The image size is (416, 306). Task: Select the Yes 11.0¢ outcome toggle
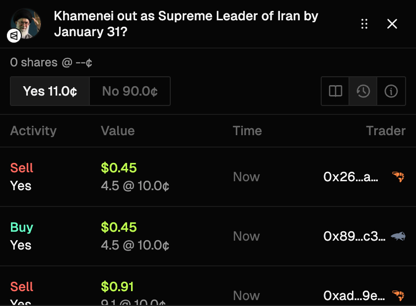click(x=50, y=91)
